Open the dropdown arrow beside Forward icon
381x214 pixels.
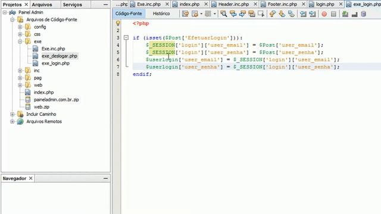[x=214, y=14]
